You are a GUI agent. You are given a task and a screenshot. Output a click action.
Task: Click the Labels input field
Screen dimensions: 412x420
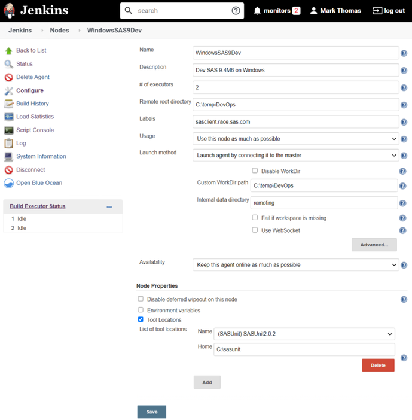click(296, 122)
